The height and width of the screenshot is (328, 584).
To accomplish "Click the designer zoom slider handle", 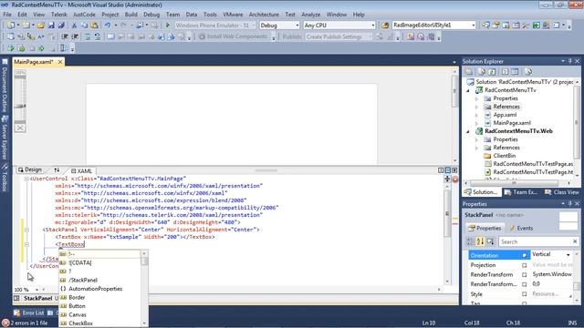I will (x=20, y=107).
